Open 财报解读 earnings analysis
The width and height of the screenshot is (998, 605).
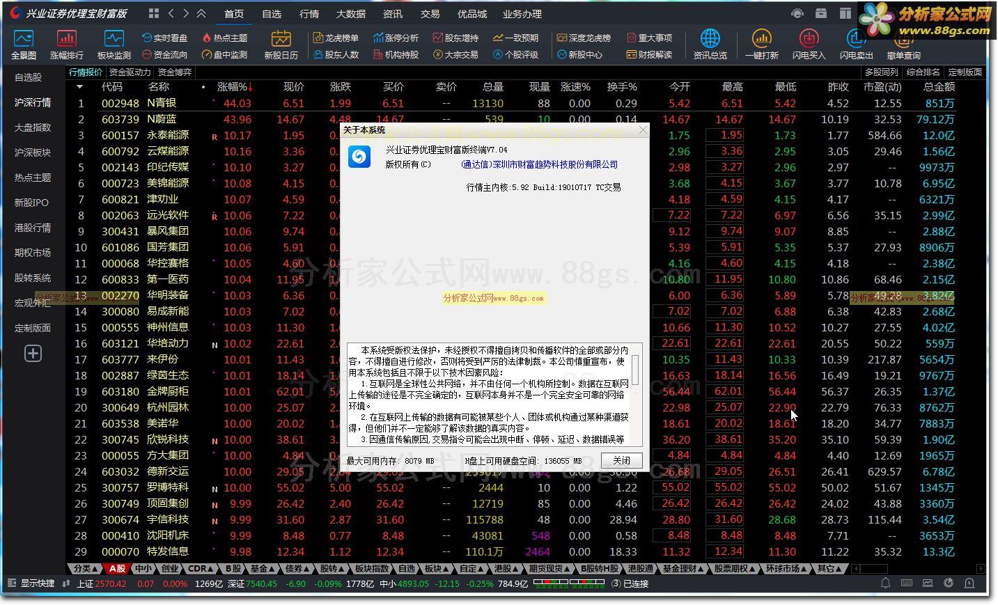(x=650, y=54)
